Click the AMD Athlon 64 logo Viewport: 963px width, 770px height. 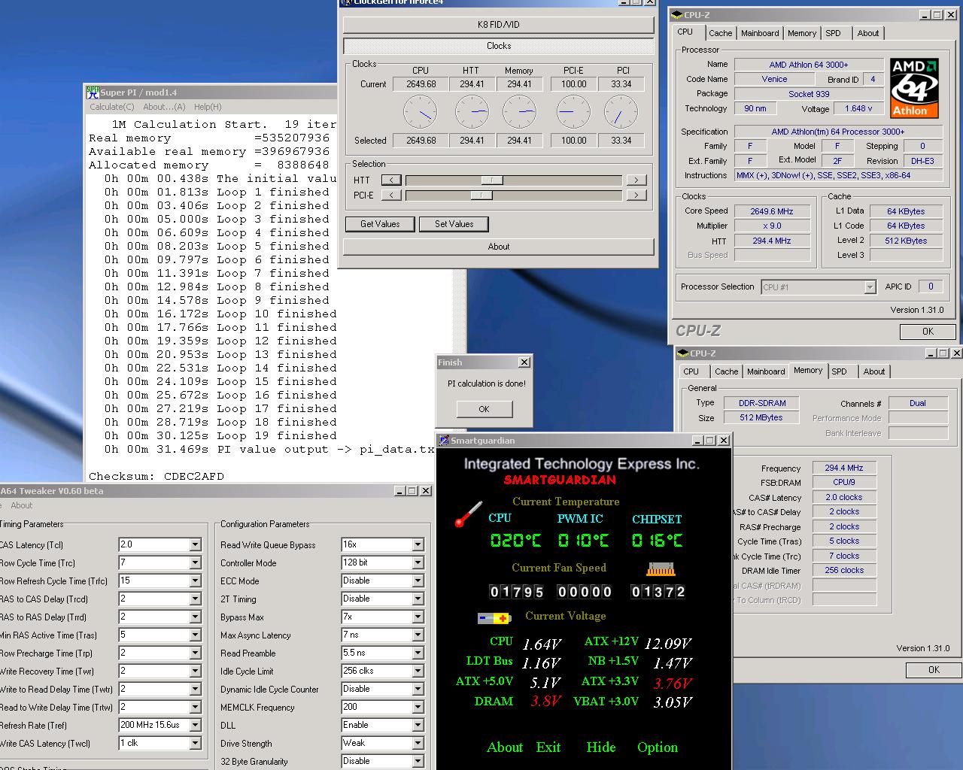(914, 88)
